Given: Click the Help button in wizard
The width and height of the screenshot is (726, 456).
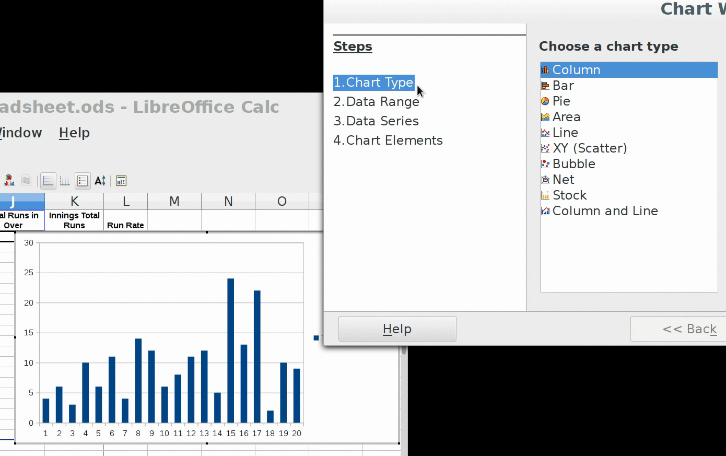Looking at the screenshot, I should point(397,329).
